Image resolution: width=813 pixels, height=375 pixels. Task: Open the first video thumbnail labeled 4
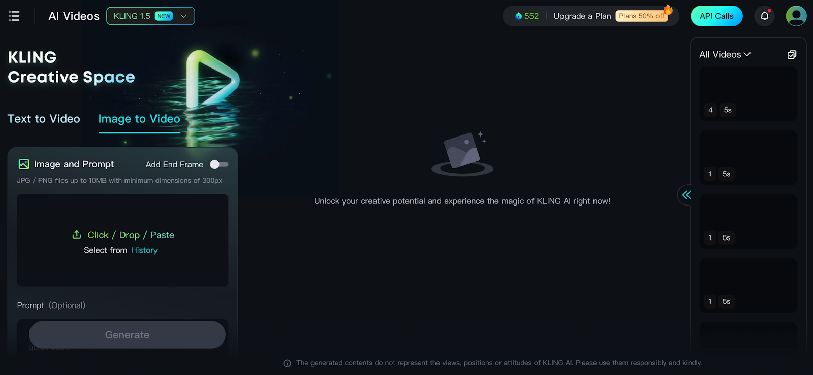point(748,94)
